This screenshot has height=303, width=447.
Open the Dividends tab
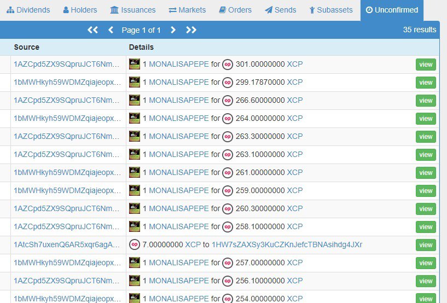pyautogui.click(x=28, y=10)
